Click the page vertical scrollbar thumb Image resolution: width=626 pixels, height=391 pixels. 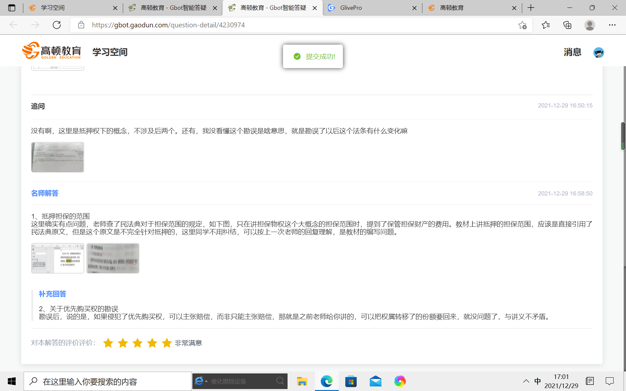pos(623,136)
